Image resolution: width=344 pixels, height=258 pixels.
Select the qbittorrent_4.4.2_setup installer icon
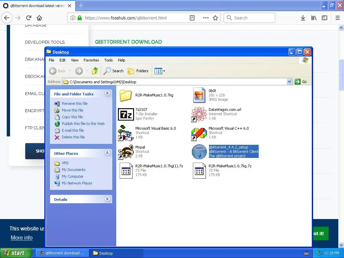pos(199,152)
